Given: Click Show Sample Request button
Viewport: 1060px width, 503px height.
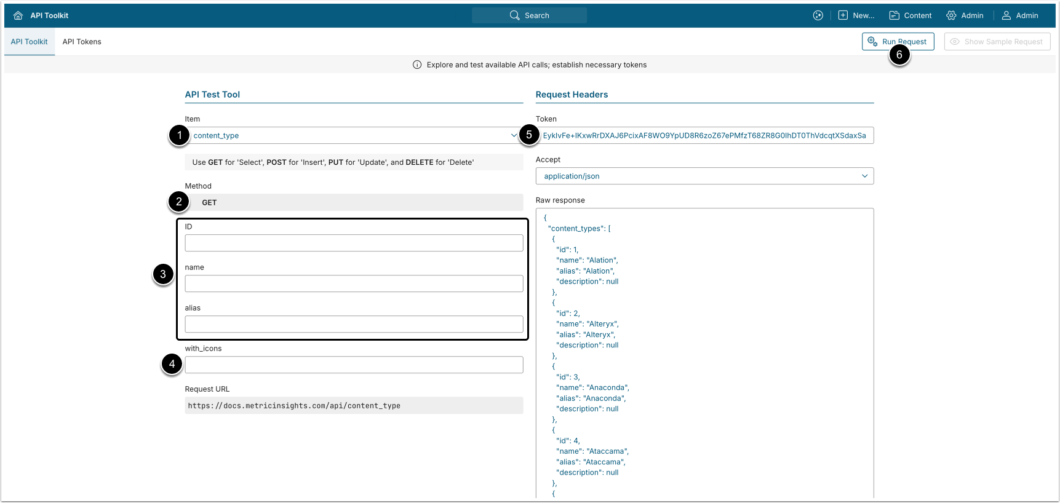Looking at the screenshot, I should click(997, 42).
